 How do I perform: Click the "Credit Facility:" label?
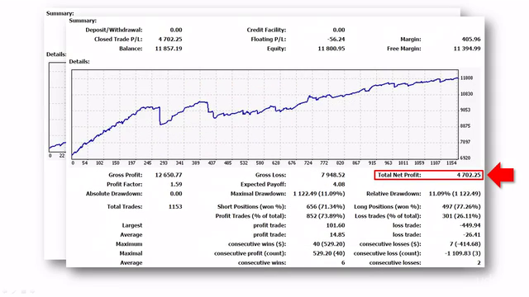click(x=266, y=30)
